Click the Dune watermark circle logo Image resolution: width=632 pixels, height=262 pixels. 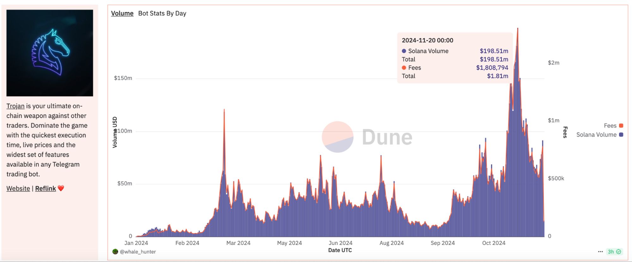[x=337, y=137]
